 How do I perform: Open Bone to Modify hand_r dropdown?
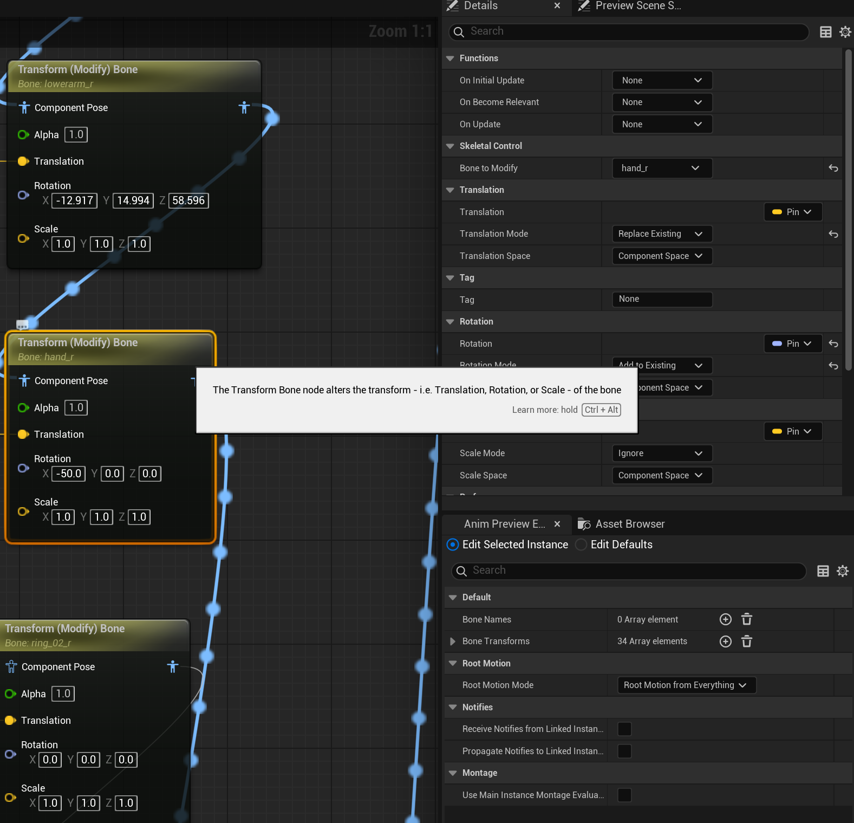[x=661, y=169]
